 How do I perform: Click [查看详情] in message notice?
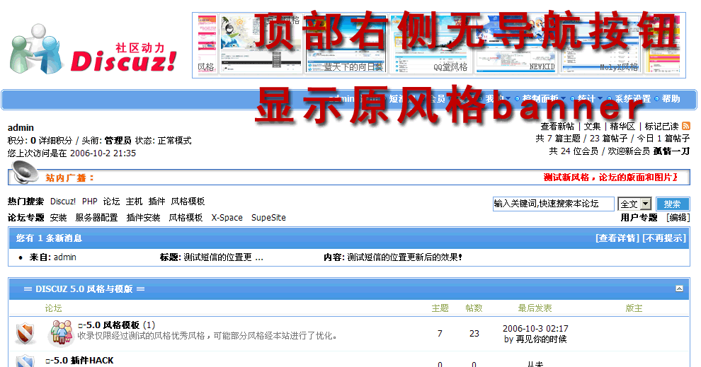617,238
